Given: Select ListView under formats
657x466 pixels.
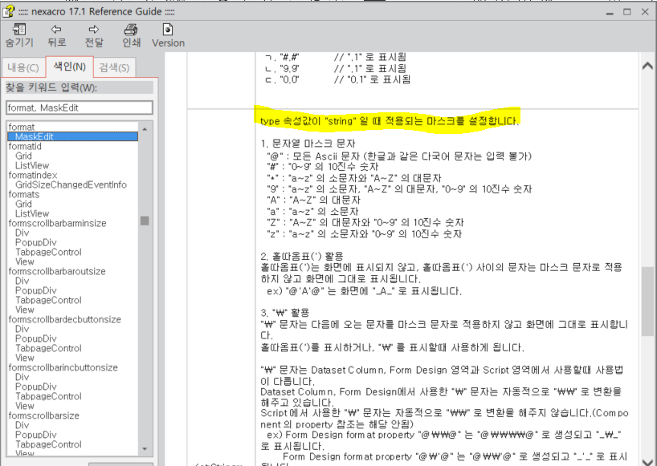Looking at the screenshot, I should click(x=32, y=214).
